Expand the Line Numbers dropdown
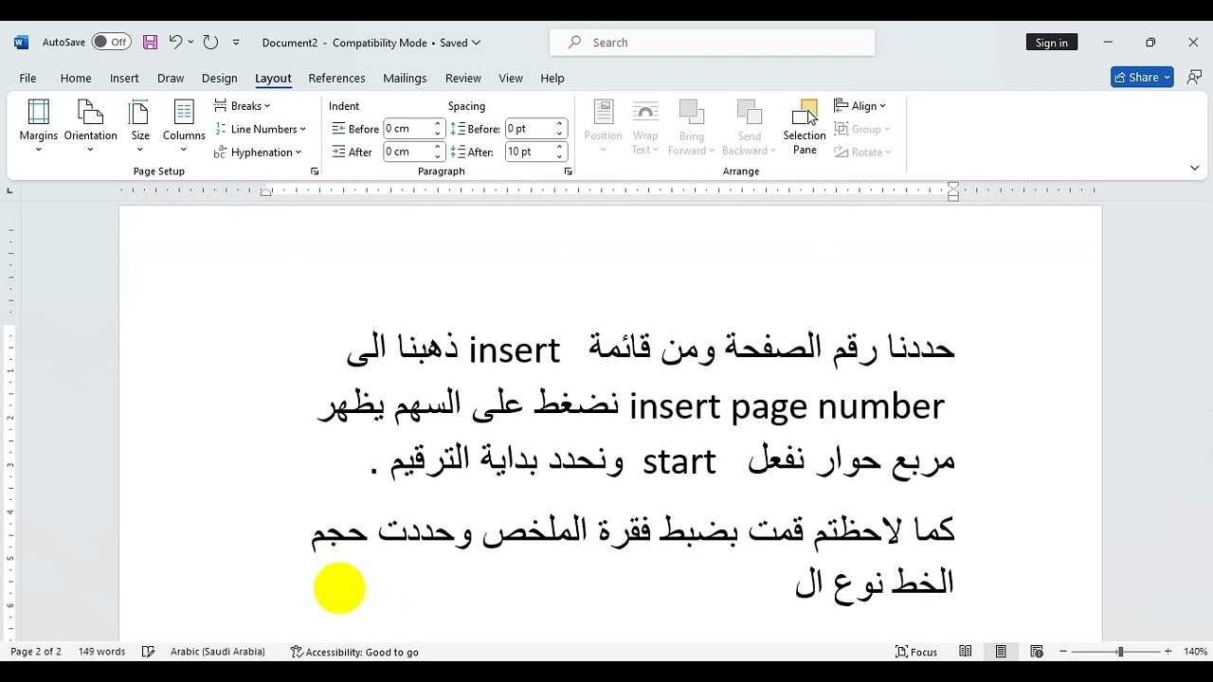The width and height of the screenshot is (1213, 682). (260, 129)
